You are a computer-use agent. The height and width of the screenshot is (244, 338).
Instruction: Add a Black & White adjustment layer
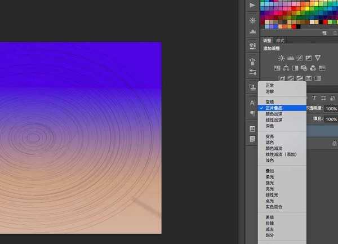tap(295, 68)
